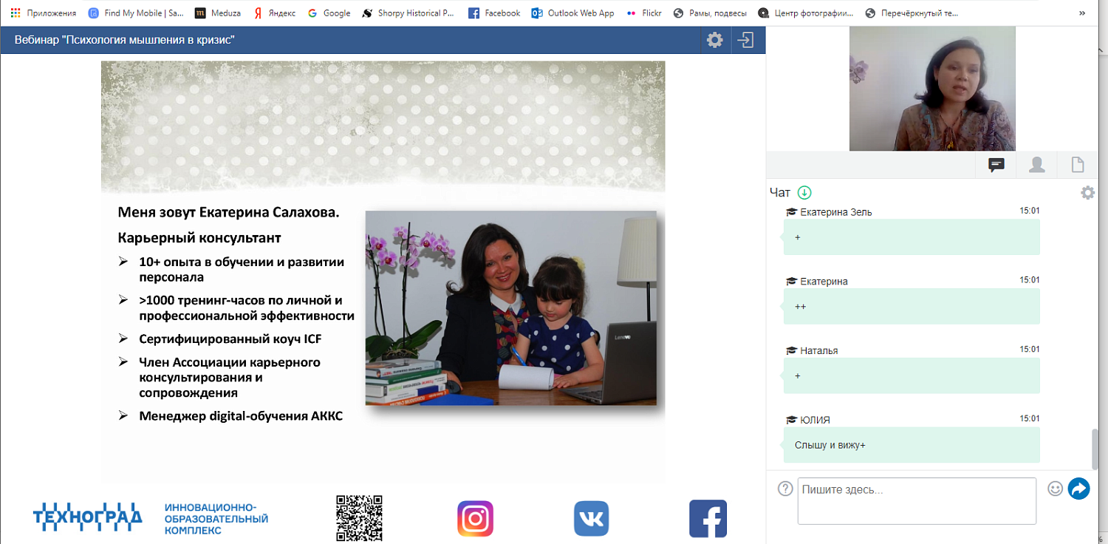Send message with blue arrow button

tap(1079, 489)
